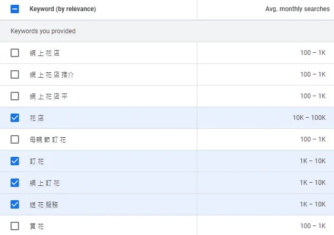The height and width of the screenshot is (235, 334).
Task: Sort by the Avg. monthly searches column header
Action: tap(298, 10)
